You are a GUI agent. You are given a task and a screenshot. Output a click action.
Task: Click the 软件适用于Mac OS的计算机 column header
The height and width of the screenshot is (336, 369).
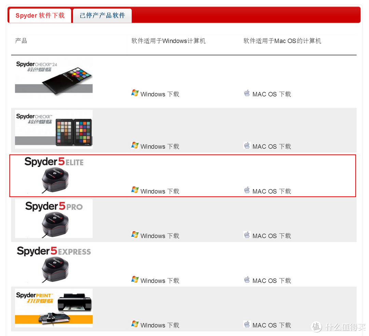coord(282,41)
